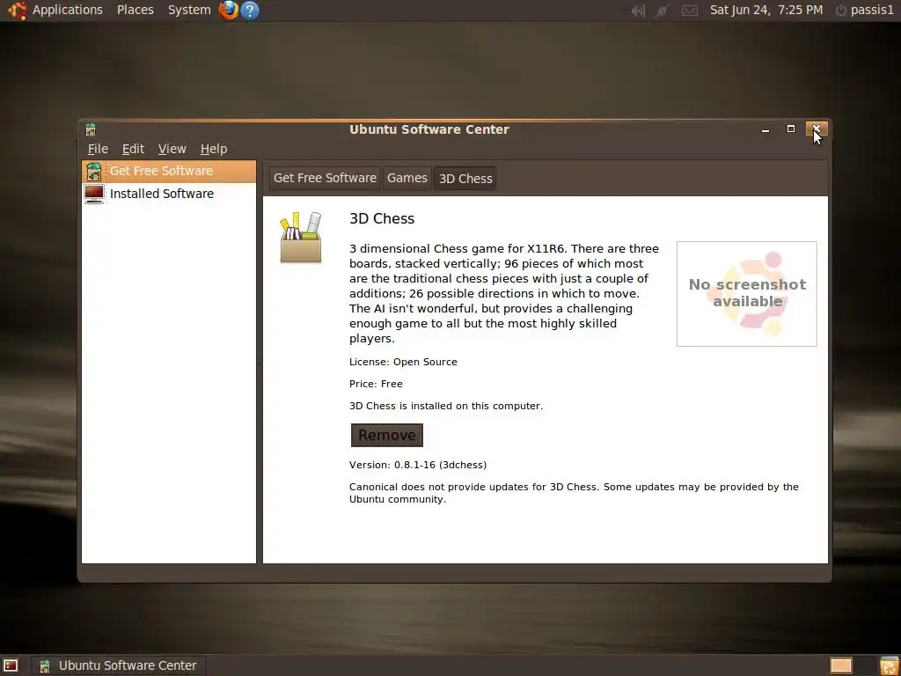This screenshot has width=901, height=676.
Task: Click the passis1 user name
Action: [x=872, y=11]
